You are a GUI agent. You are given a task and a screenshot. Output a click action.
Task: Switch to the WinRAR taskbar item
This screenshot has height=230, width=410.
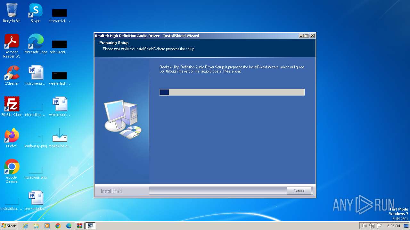pos(80,226)
